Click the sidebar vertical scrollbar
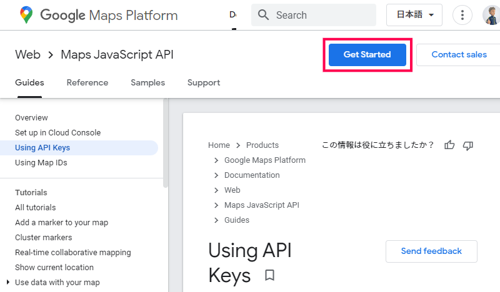Screen dimensions: 500x292 click(166, 144)
